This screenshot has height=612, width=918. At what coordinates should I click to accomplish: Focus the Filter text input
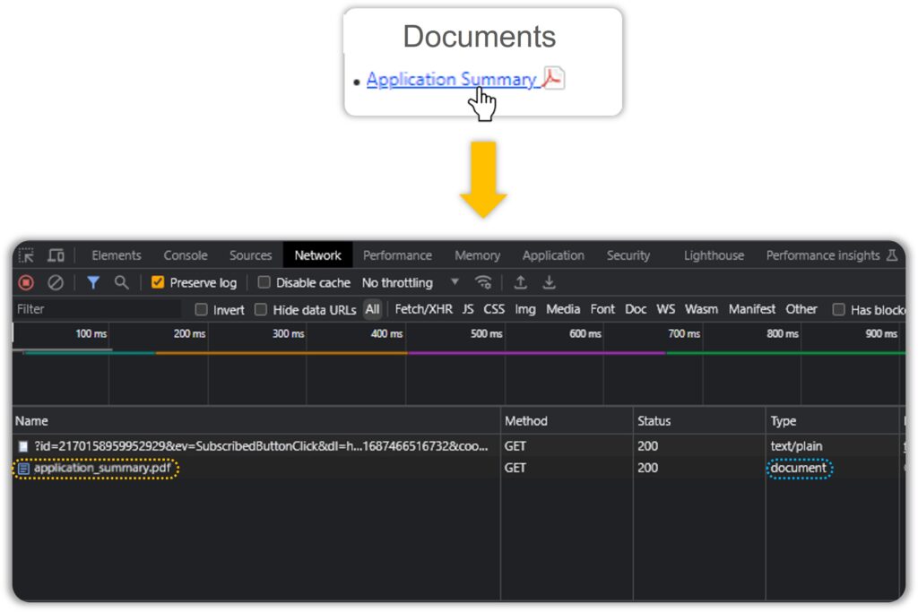tap(97, 309)
